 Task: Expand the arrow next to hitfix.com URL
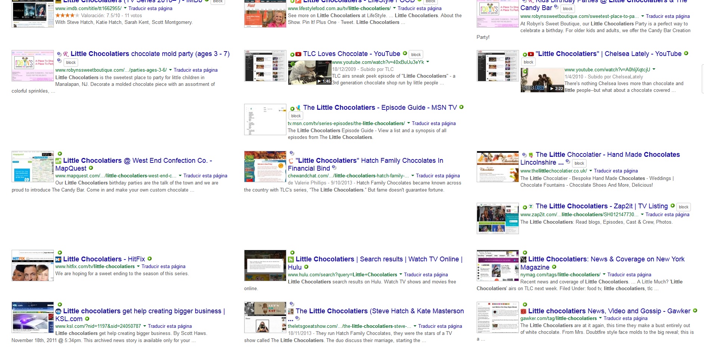[x=138, y=266]
